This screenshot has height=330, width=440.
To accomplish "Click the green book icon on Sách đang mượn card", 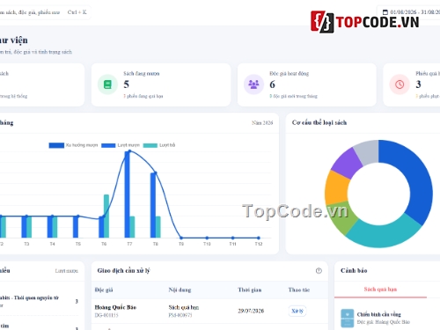I will pyautogui.click(x=107, y=84).
